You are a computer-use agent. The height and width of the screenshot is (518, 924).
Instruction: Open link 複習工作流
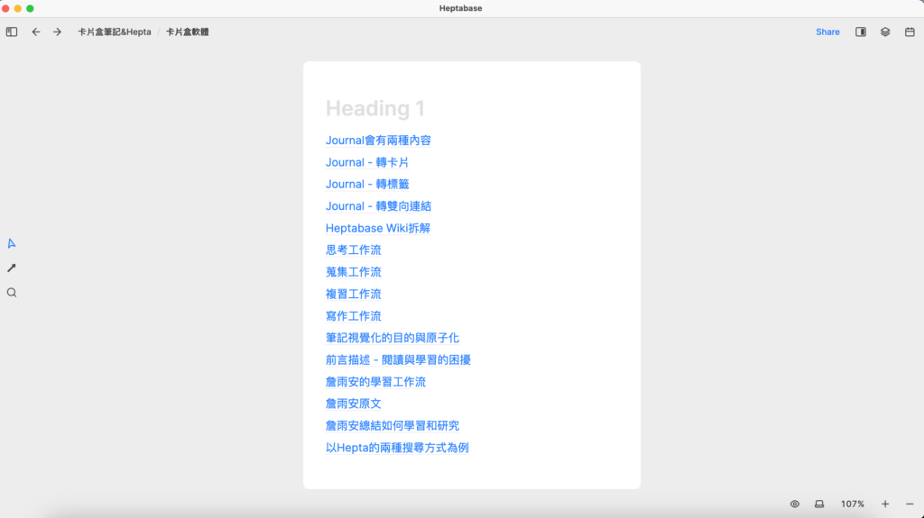point(354,294)
